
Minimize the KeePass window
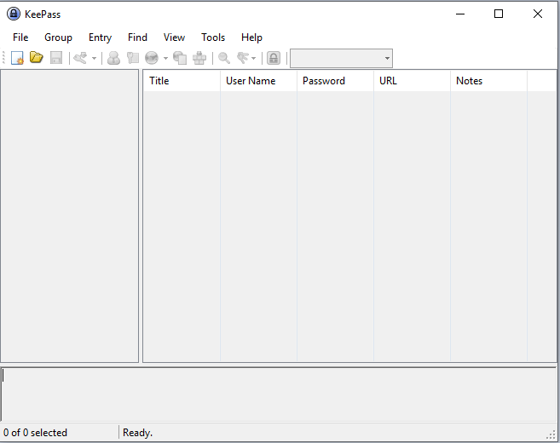click(x=460, y=14)
